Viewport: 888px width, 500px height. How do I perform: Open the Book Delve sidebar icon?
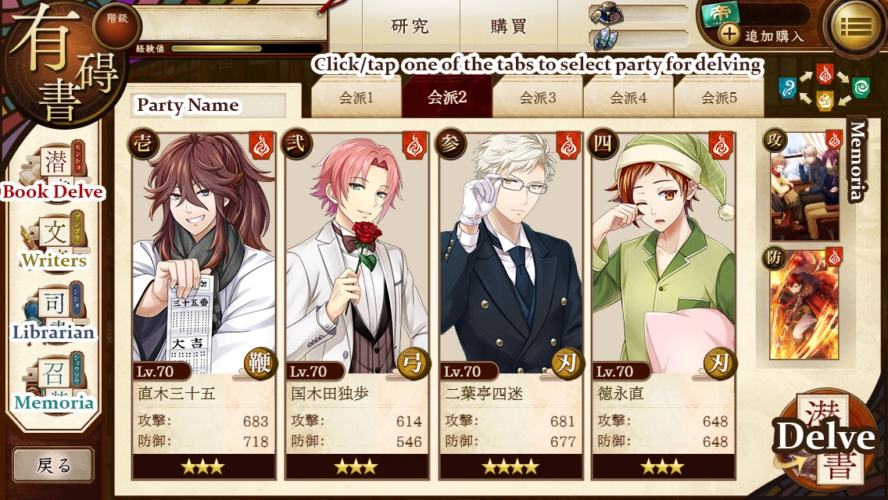tap(55, 170)
